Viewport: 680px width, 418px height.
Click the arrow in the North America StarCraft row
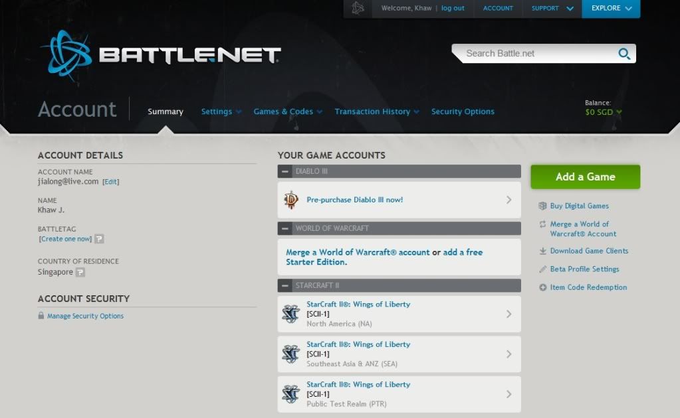click(x=509, y=314)
